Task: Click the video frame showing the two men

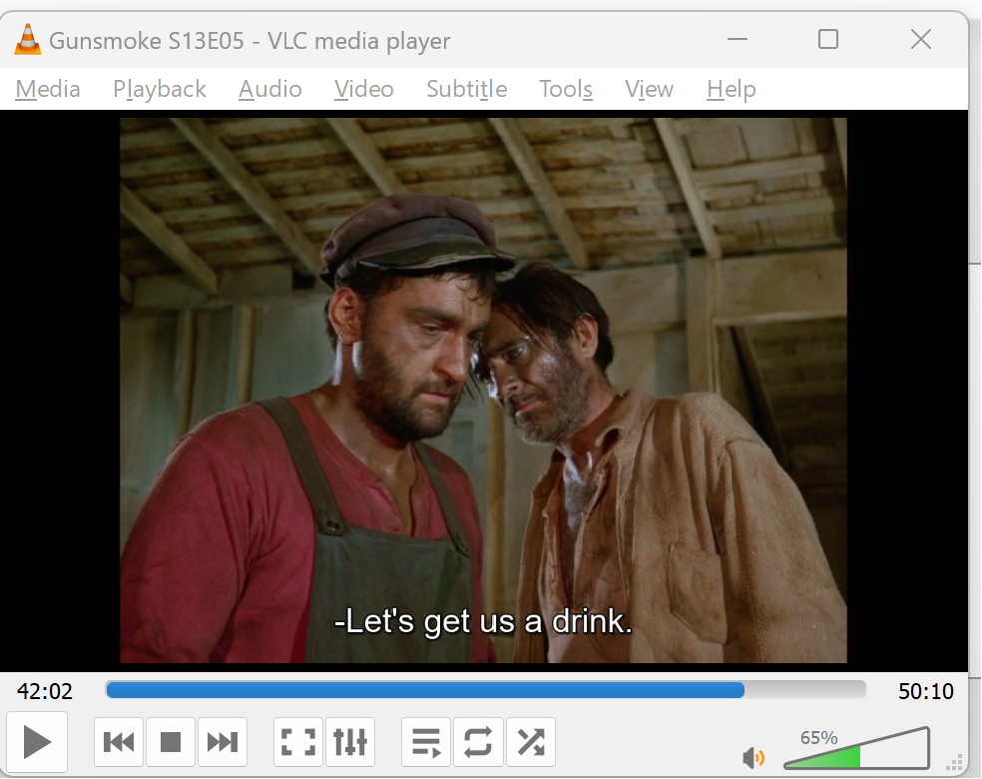Action: (x=483, y=389)
